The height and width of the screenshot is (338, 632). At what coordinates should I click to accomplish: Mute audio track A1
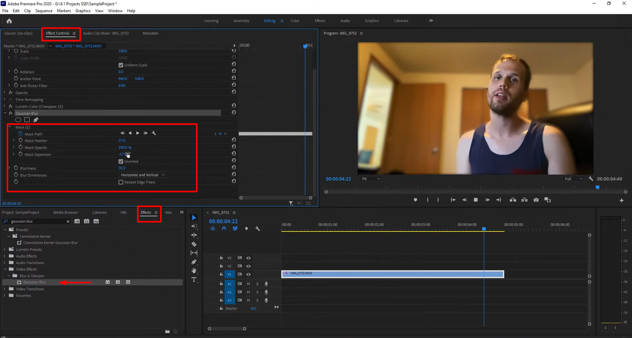point(248,284)
